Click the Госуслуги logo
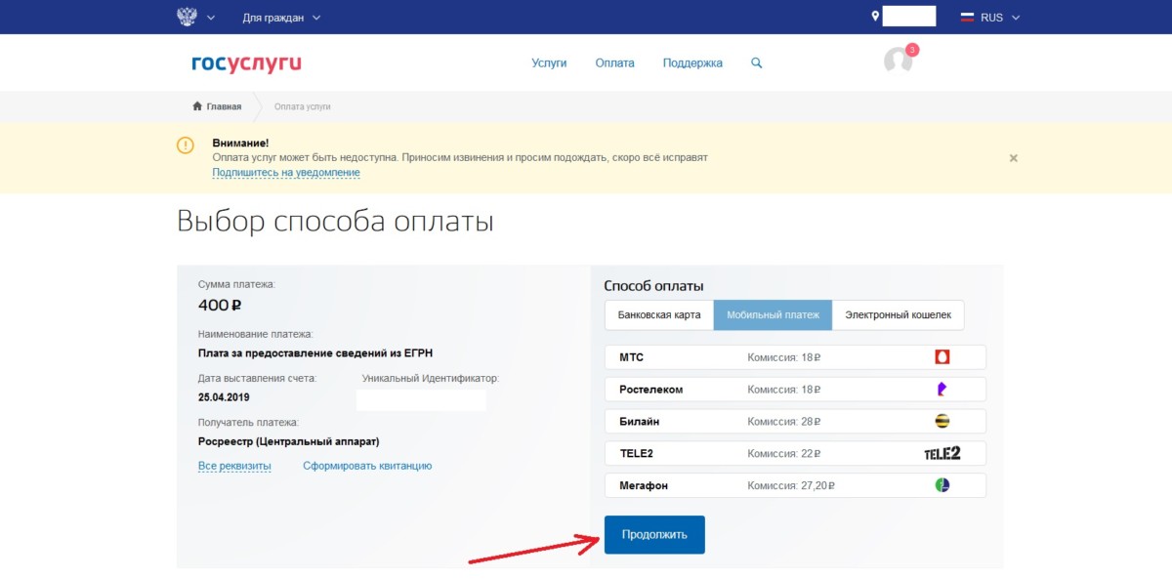Viewport: 1172px width, 579px height. [246, 63]
